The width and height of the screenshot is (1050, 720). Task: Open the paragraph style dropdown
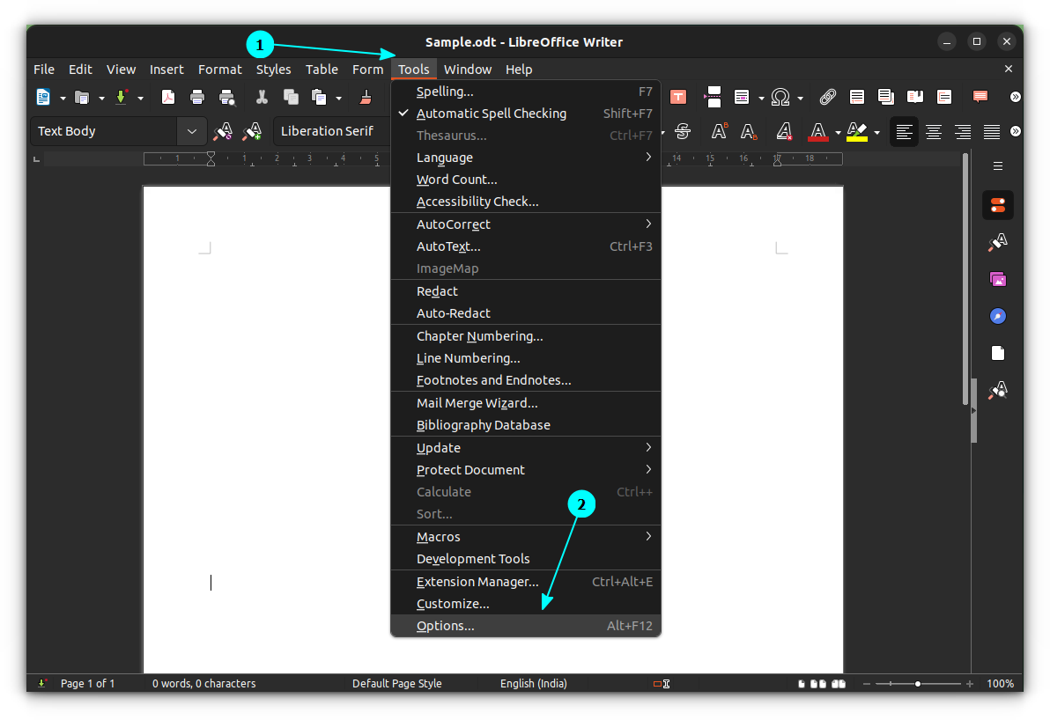click(x=191, y=130)
